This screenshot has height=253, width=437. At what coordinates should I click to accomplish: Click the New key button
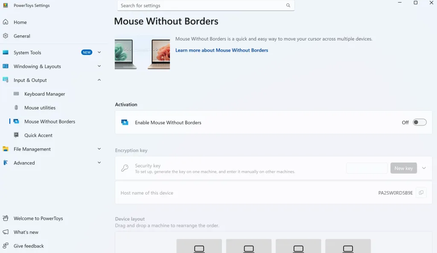tap(403, 168)
